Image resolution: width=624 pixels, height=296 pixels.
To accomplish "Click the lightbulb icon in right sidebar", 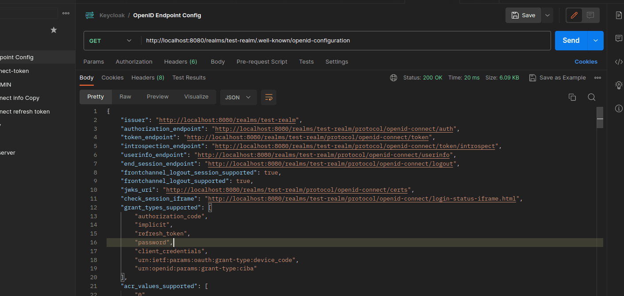I will click(x=619, y=85).
